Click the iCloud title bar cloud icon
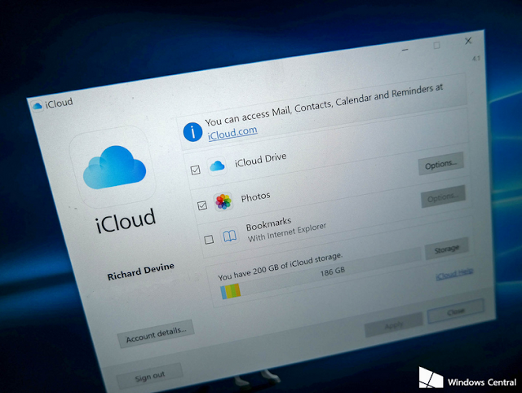Image resolution: width=522 pixels, height=393 pixels. [37, 106]
